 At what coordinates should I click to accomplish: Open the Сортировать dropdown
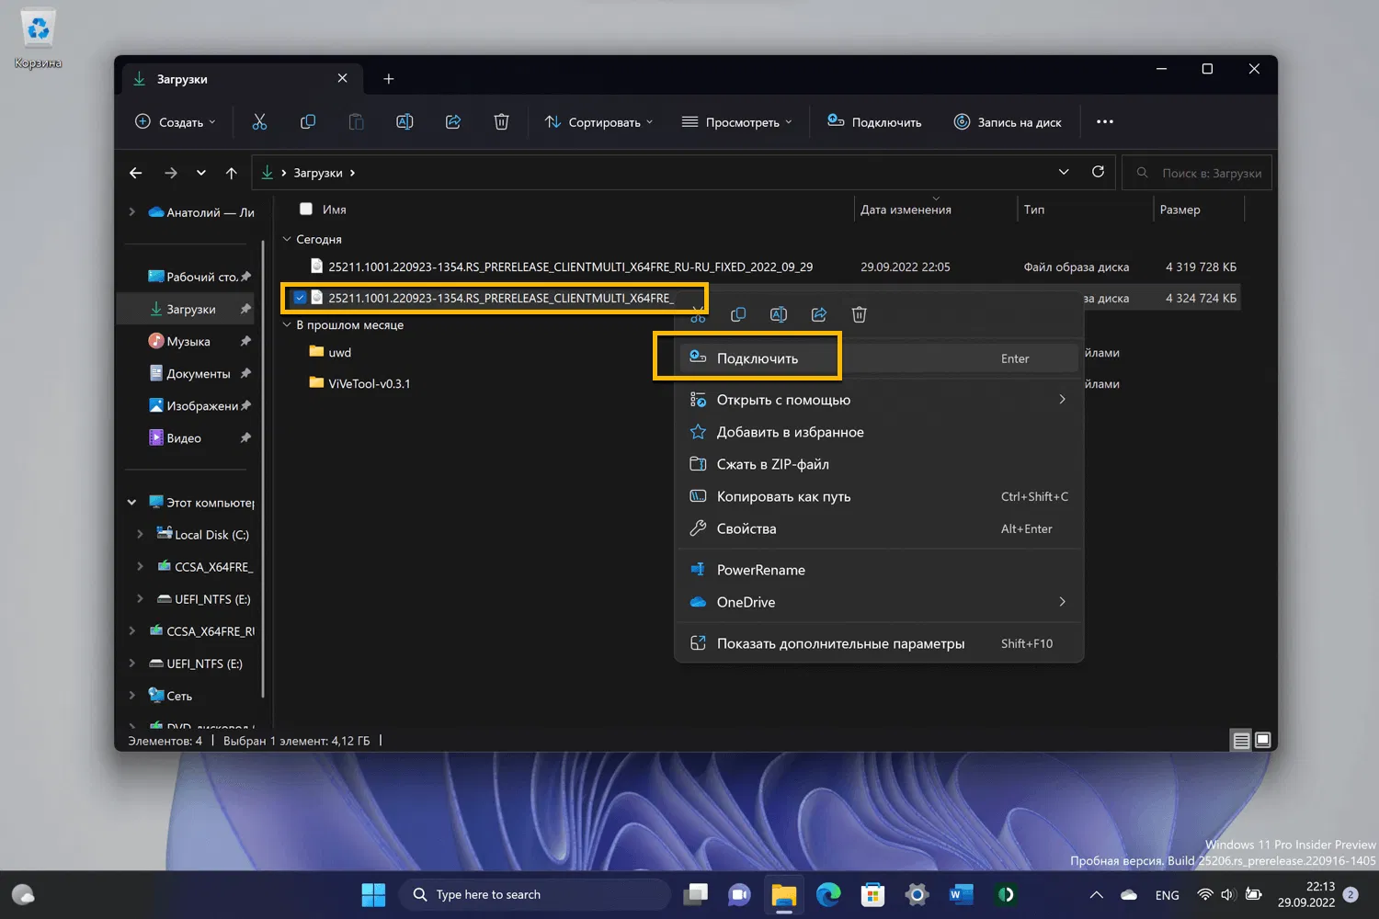pos(598,122)
